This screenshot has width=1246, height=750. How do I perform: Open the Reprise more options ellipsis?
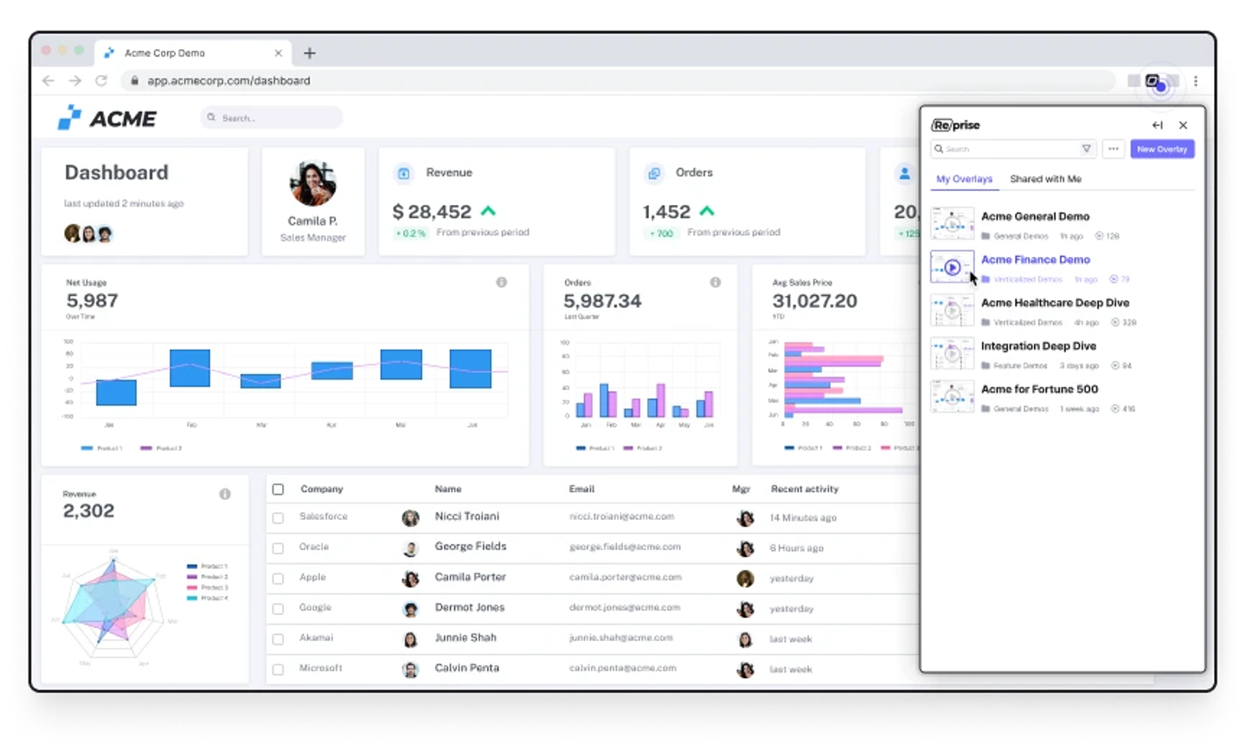1114,149
